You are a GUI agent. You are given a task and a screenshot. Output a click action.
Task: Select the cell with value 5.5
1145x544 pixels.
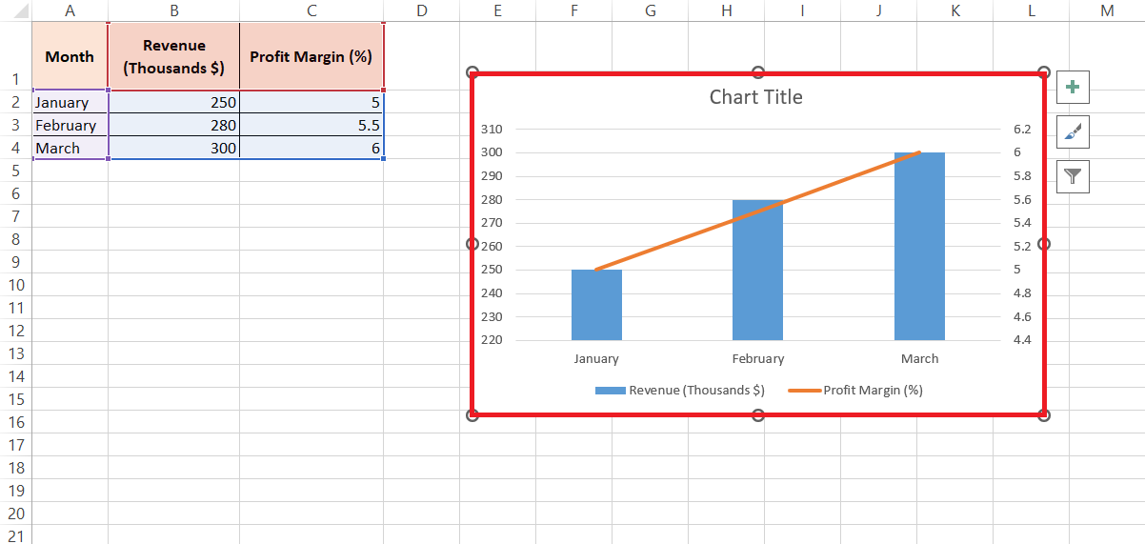click(311, 125)
